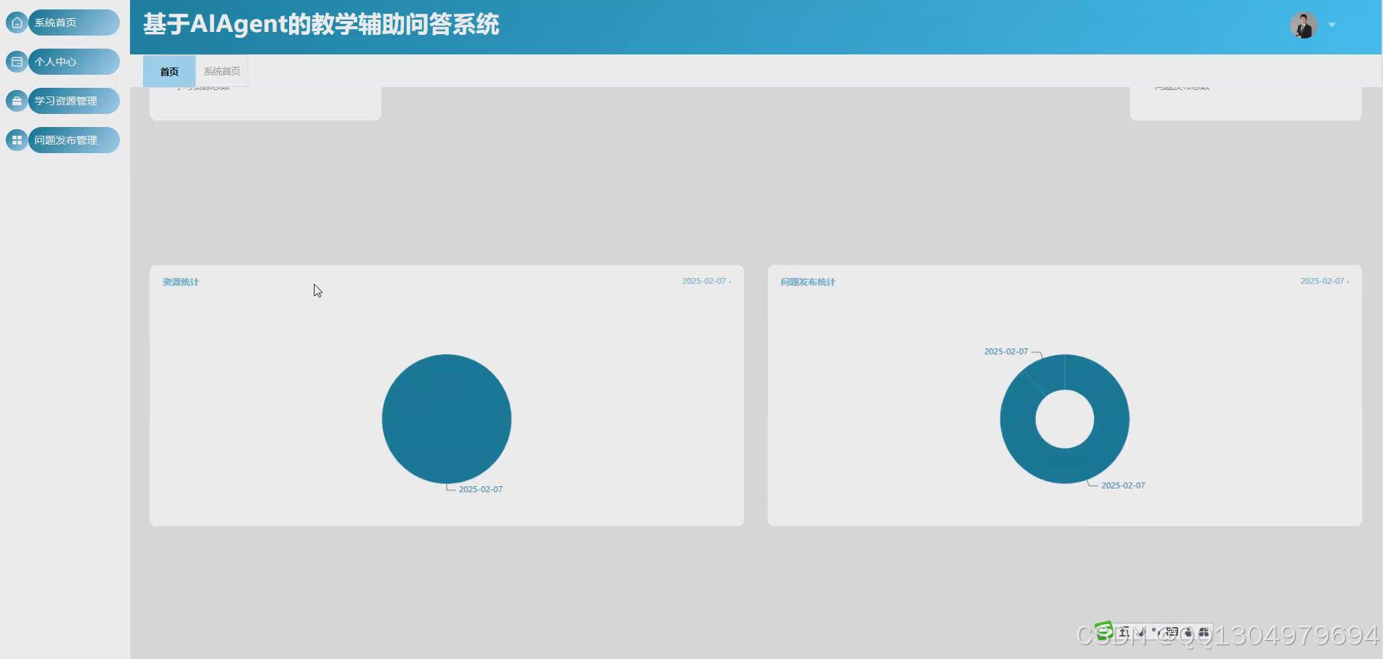Image resolution: width=1383 pixels, height=659 pixels.
Task: Open 学习资源管理 via its sidebar icon
Action: point(16,101)
